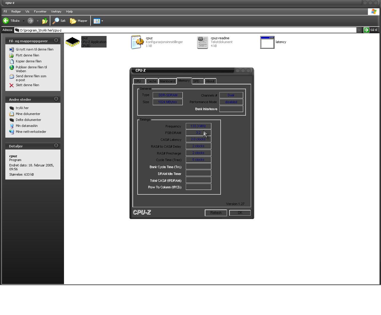Image resolution: width=381 pixels, height=315 pixels.
Task: Switch to the Mainboard tab in CPU-Z
Action: coord(167,81)
